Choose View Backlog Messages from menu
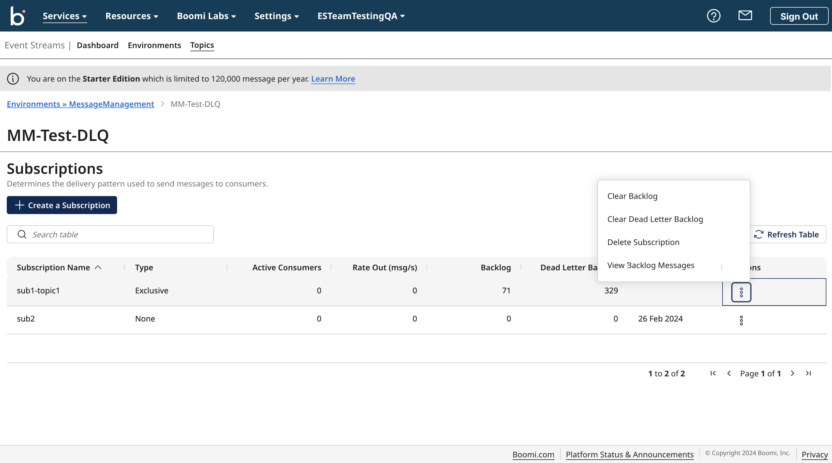832x463 pixels. (x=650, y=266)
